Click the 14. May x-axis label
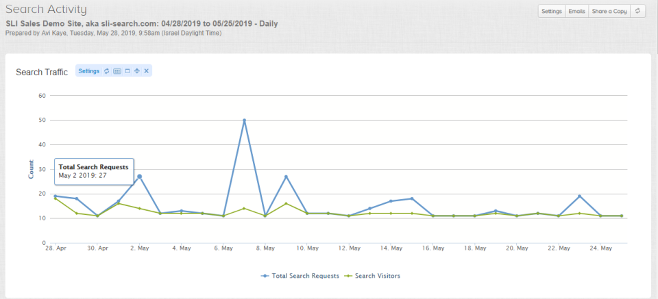Screen dimensions: 658x299 [x=391, y=248]
